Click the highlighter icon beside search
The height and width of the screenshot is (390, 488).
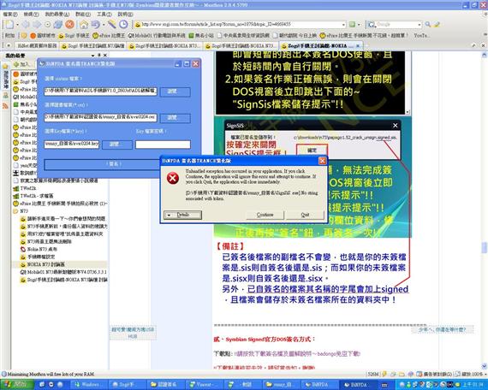tap(437, 24)
